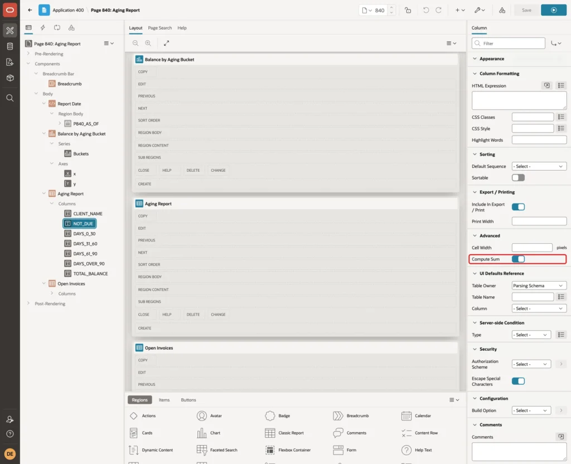Click the page lock icon in top toolbar
571x464 pixels.
click(408, 10)
